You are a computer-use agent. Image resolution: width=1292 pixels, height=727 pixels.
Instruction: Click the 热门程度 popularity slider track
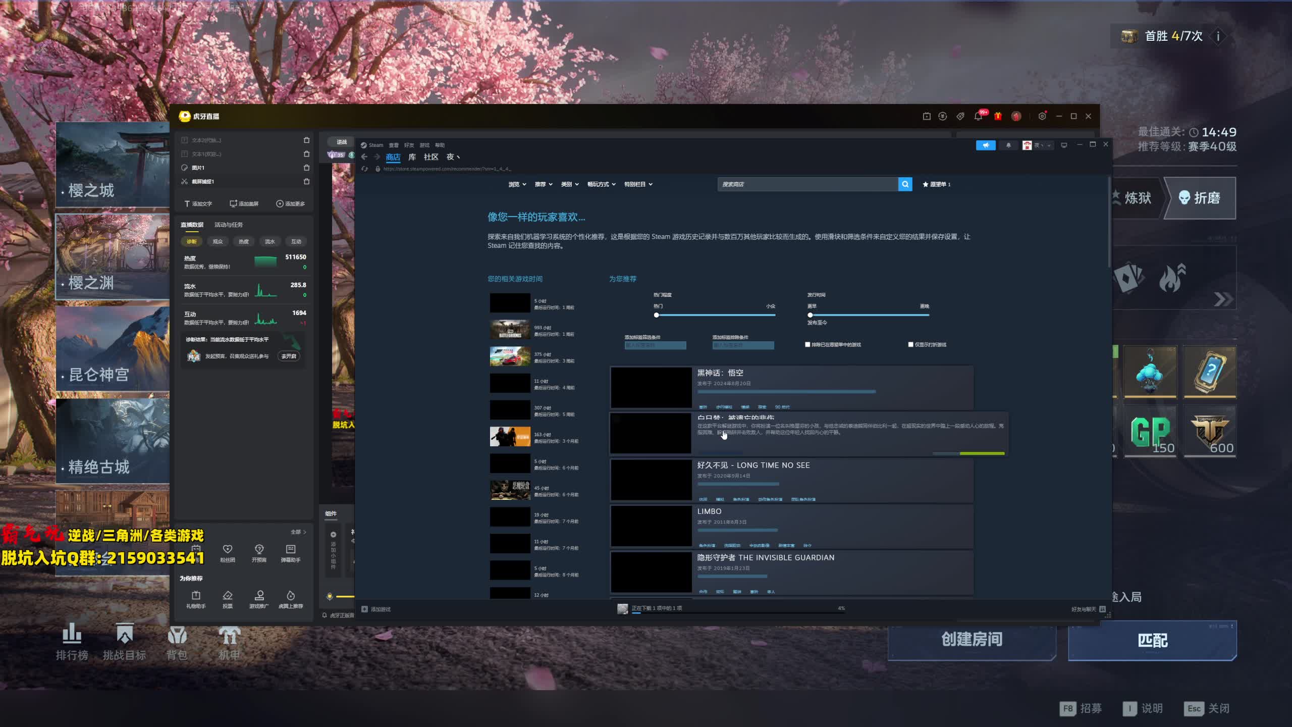click(715, 315)
